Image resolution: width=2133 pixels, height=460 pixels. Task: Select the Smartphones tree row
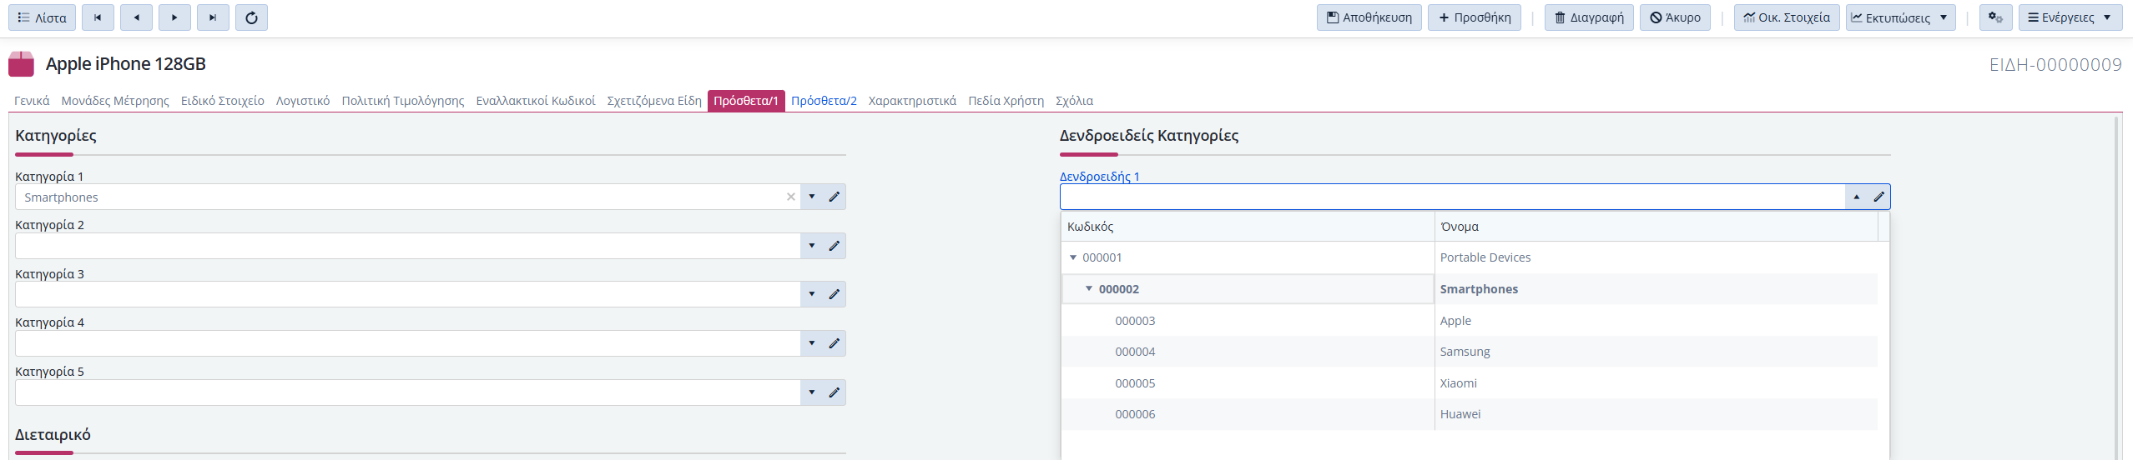[1470, 289]
